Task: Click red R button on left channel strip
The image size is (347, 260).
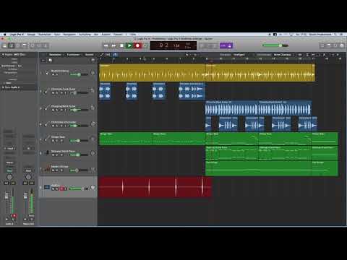Action: click(14, 215)
